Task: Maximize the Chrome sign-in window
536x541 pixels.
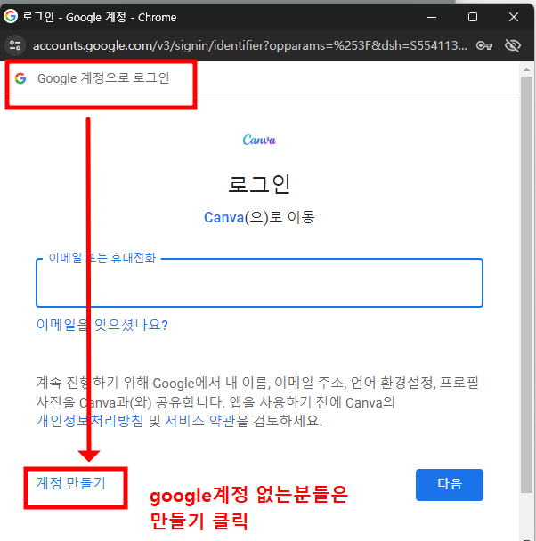Action: [473, 17]
